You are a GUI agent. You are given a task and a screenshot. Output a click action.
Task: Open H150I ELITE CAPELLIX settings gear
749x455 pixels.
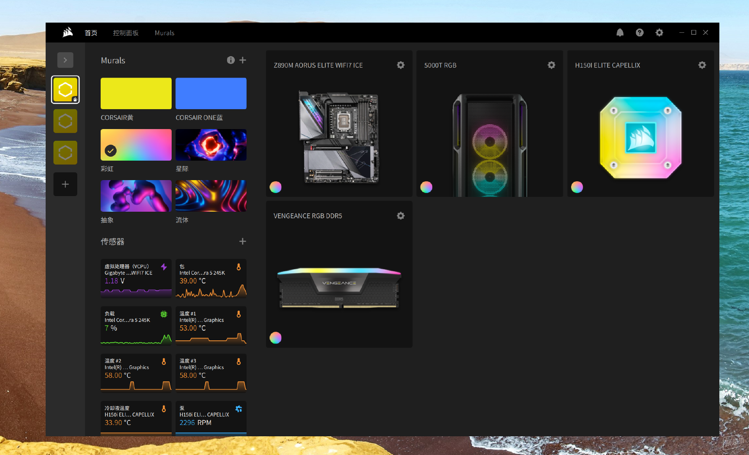[x=702, y=65]
